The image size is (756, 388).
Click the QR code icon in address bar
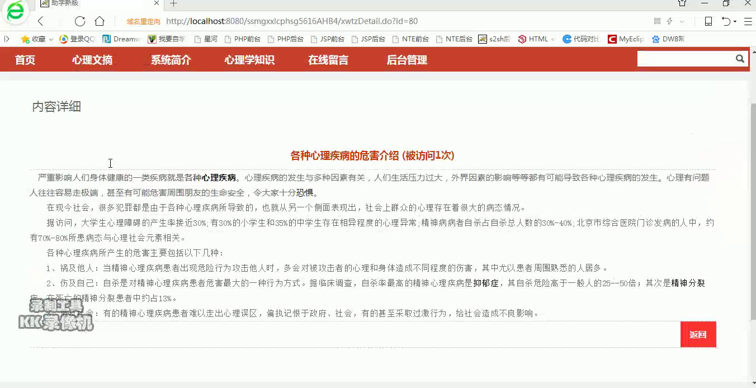657,21
